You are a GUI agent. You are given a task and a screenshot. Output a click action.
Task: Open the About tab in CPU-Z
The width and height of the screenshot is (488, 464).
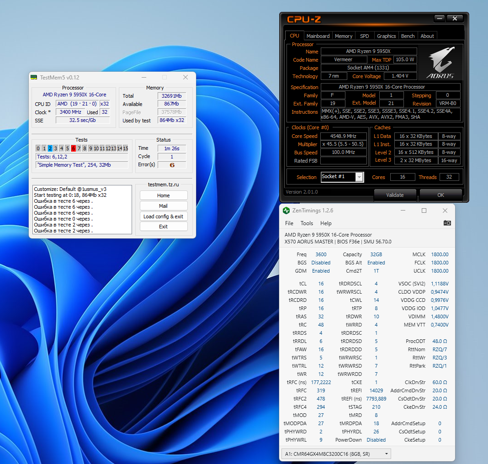[427, 36]
